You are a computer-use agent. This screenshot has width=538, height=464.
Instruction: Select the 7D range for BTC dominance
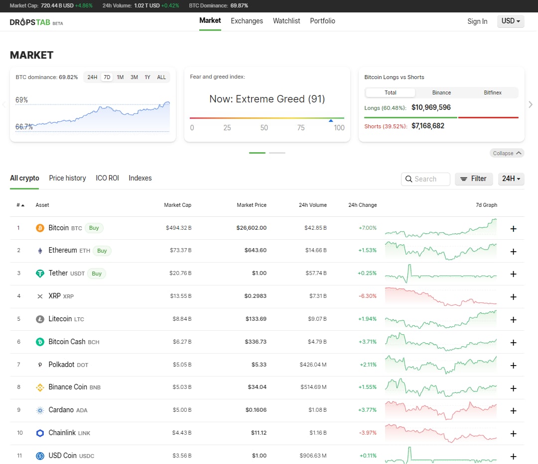pyautogui.click(x=107, y=78)
